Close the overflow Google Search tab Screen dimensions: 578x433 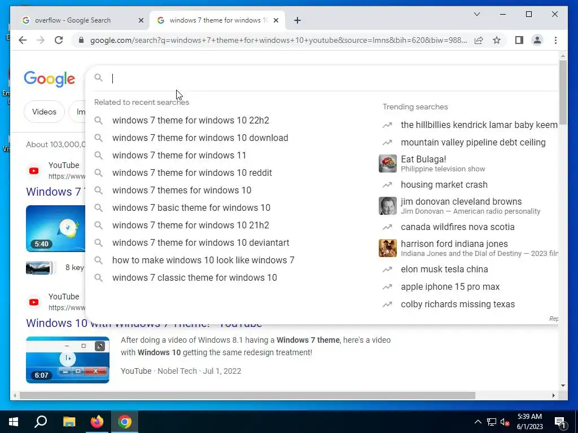(141, 20)
